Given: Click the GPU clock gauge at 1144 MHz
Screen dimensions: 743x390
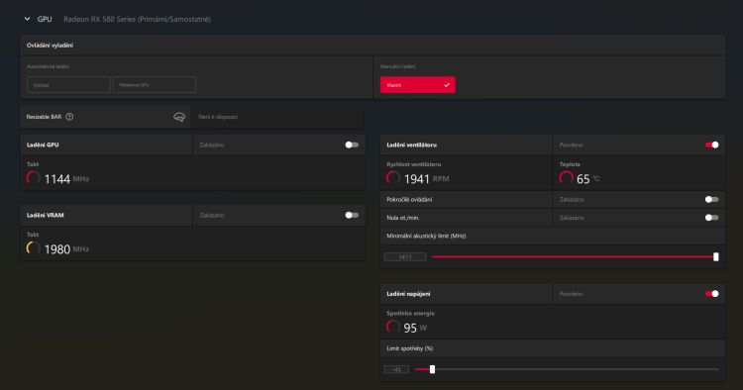Looking at the screenshot, I should 33,178.
